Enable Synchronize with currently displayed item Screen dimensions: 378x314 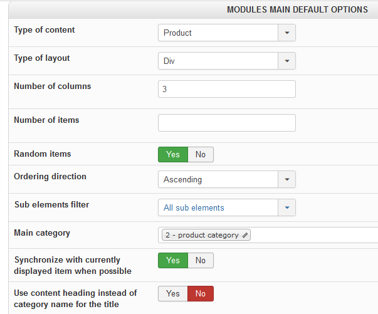[x=173, y=260]
